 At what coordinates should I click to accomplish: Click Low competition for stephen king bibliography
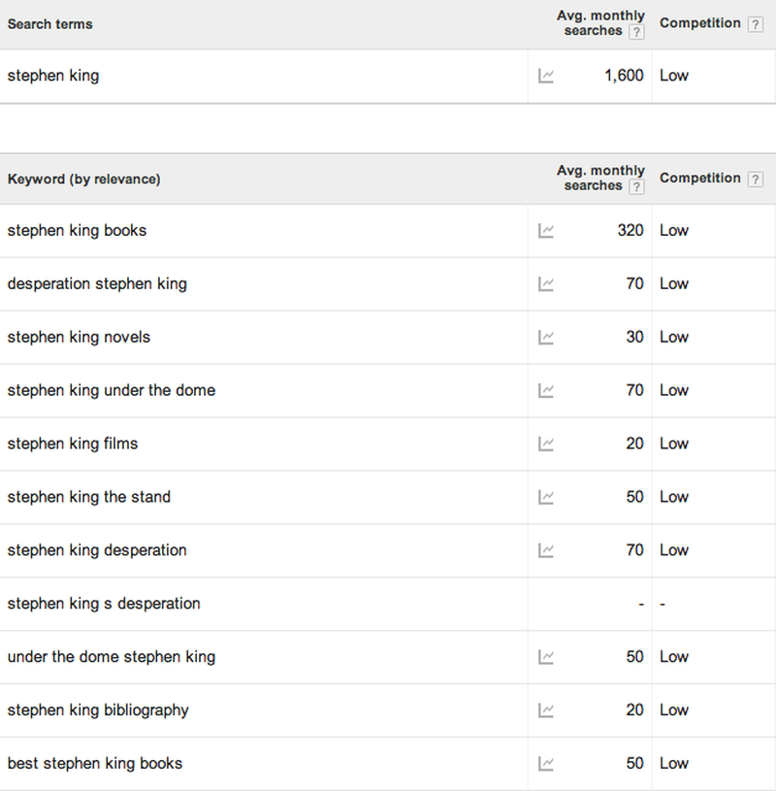coord(673,710)
